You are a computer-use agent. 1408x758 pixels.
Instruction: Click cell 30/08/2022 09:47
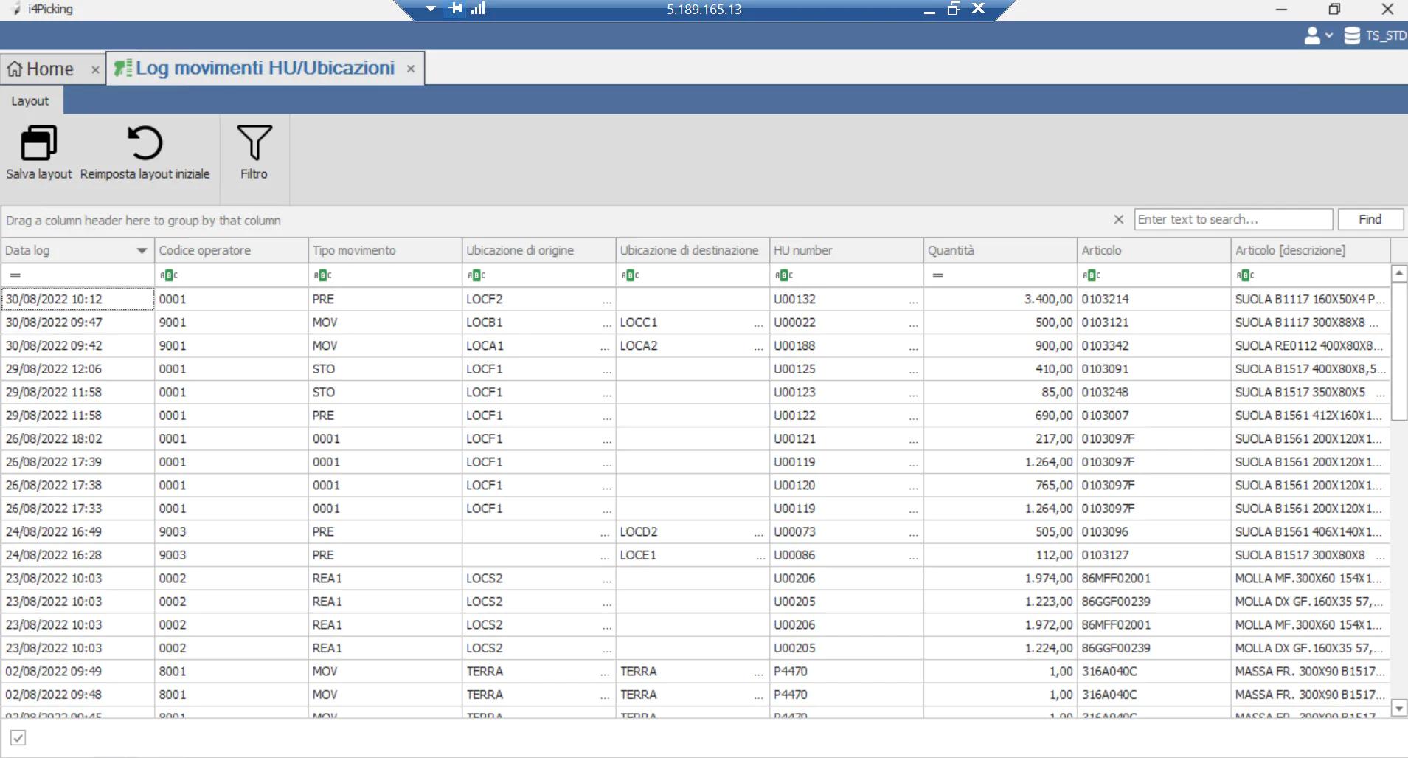(x=77, y=323)
